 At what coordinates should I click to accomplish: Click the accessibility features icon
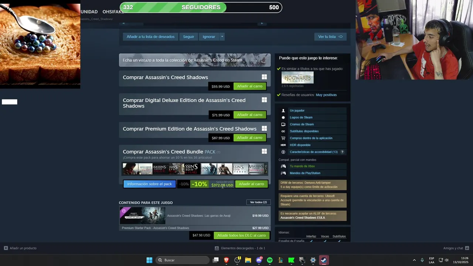(x=283, y=152)
